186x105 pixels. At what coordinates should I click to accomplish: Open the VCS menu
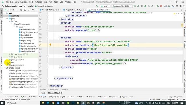(x=61, y=2)
